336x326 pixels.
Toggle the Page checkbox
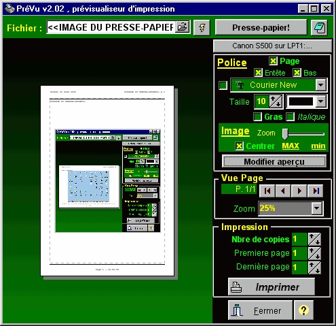pyautogui.click(x=273, y=61)
